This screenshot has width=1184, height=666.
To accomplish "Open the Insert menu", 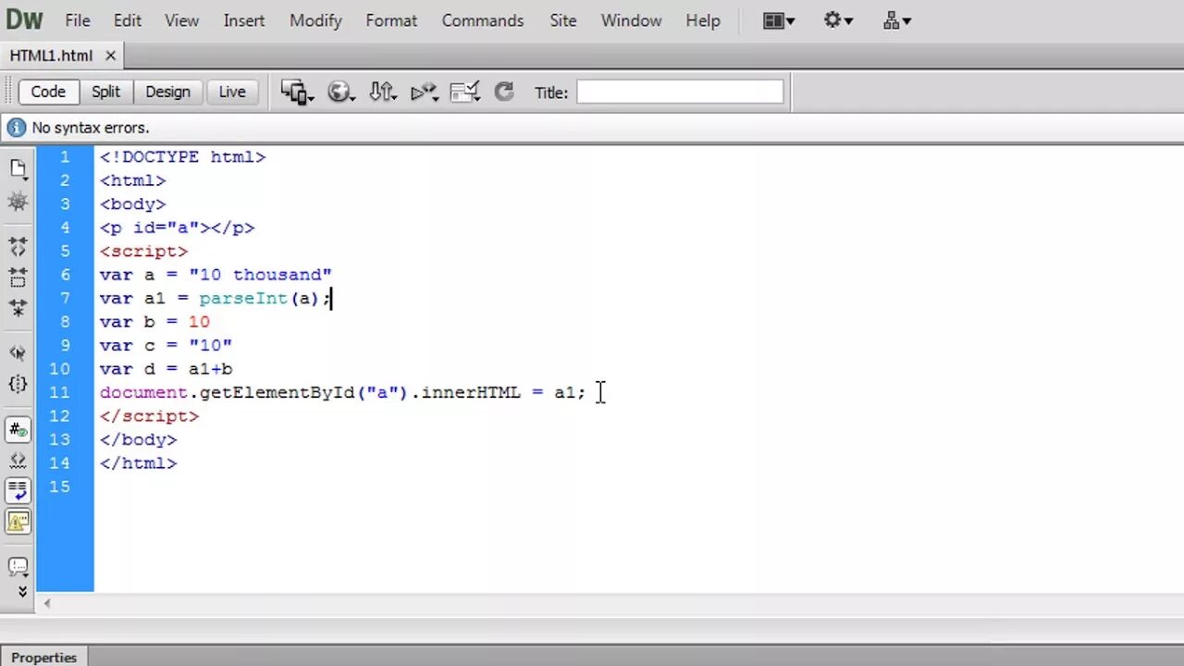I will click(x=244, y=20).
